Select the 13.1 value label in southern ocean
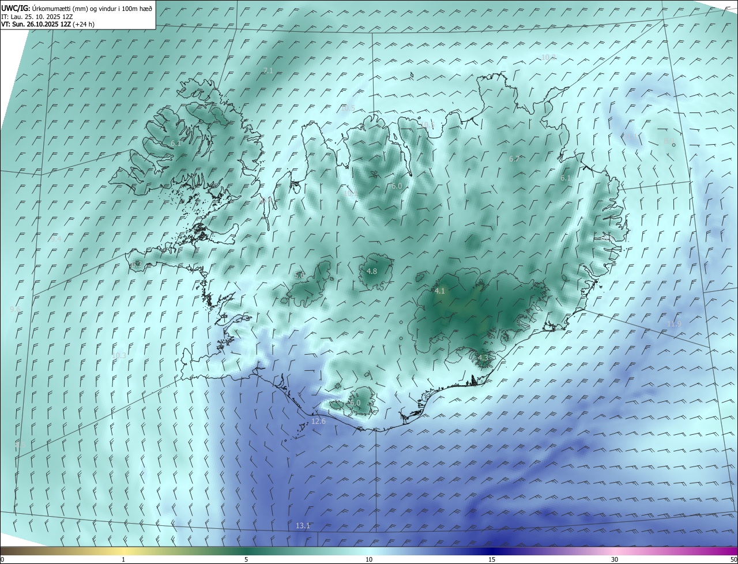Viewport: 738px width, 564px height. click(x=303, y=526)
